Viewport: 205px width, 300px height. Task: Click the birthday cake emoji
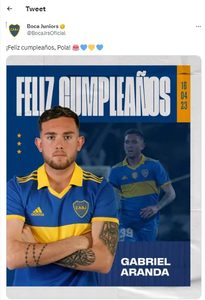pyautogui.click(x=76, y=47)
